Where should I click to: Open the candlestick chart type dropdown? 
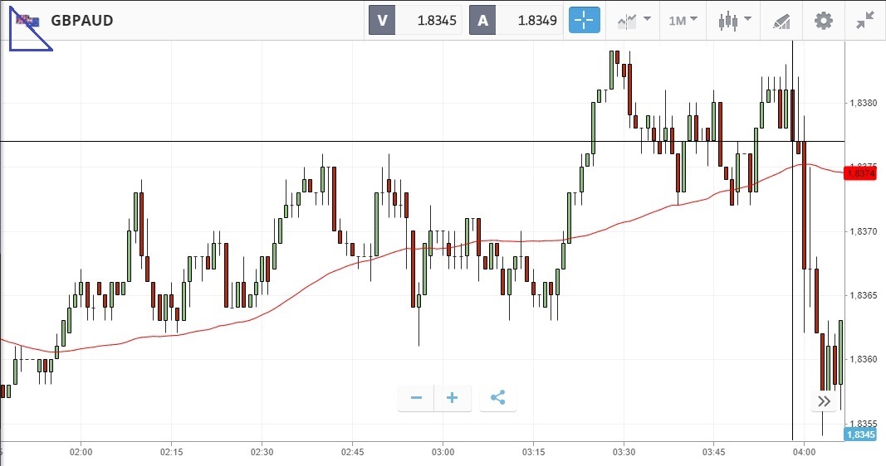coord(734,21)
